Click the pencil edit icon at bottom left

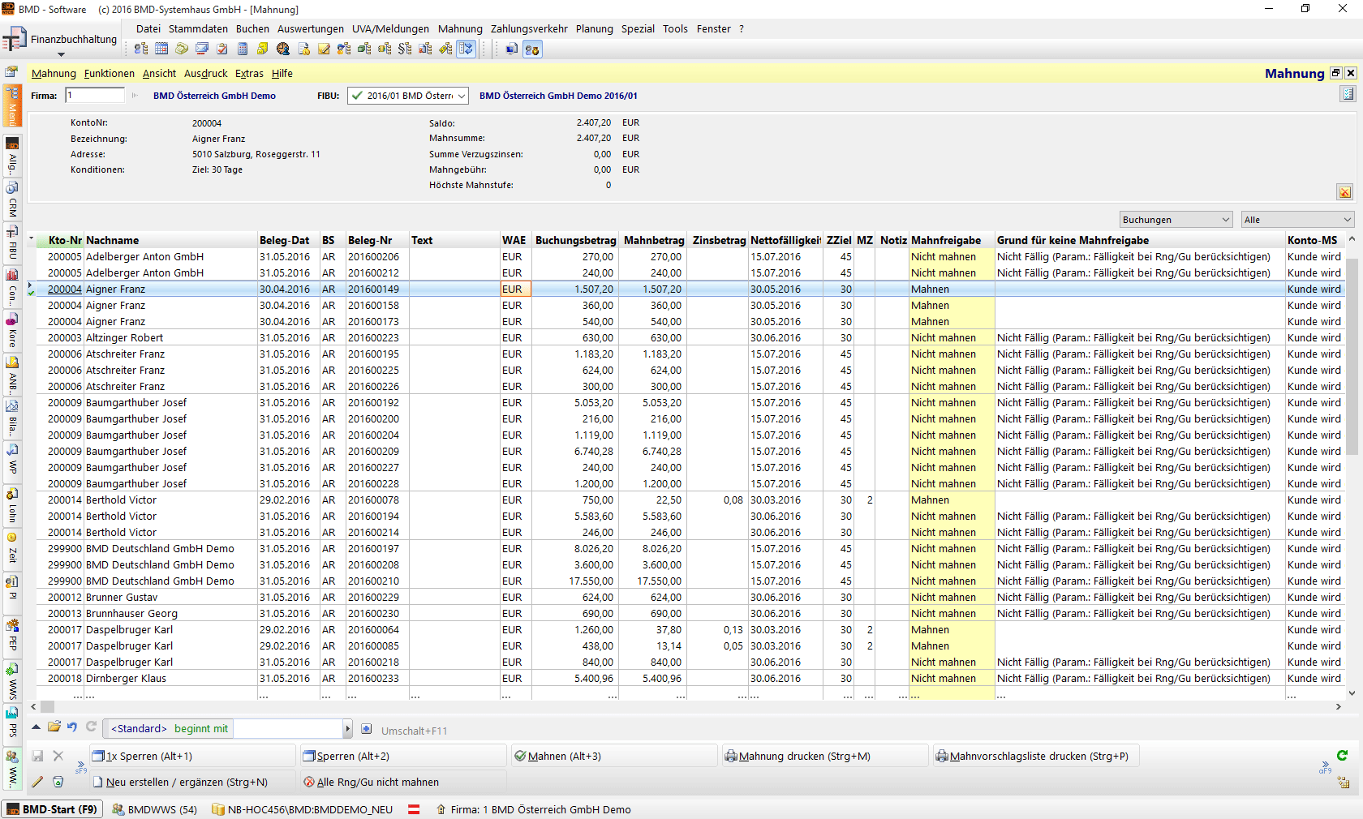coord(37,782)
